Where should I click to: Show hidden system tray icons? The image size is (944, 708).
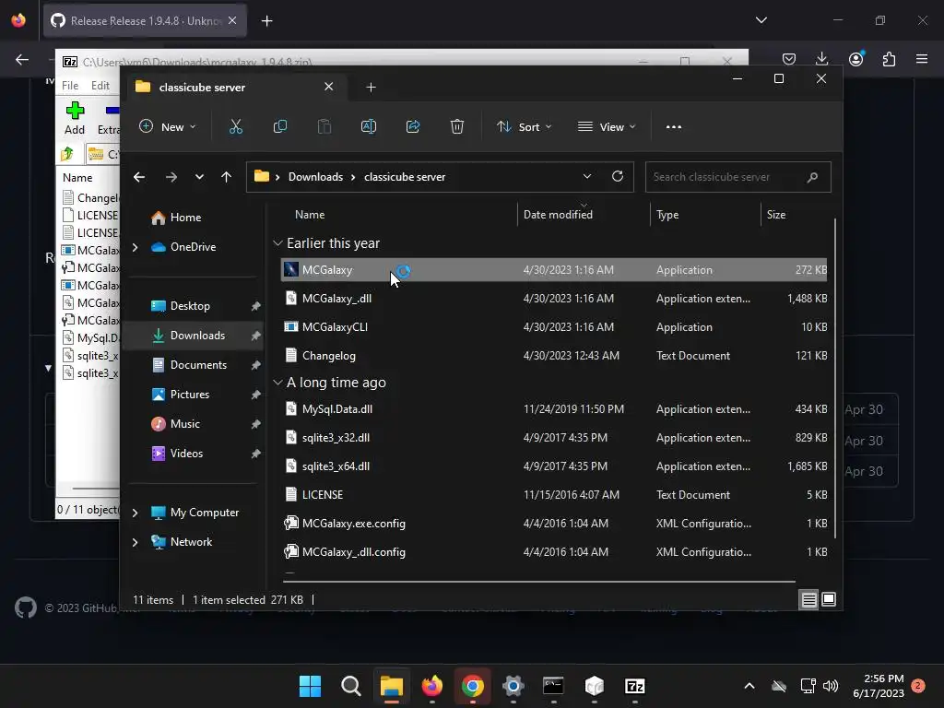(749, 686)
